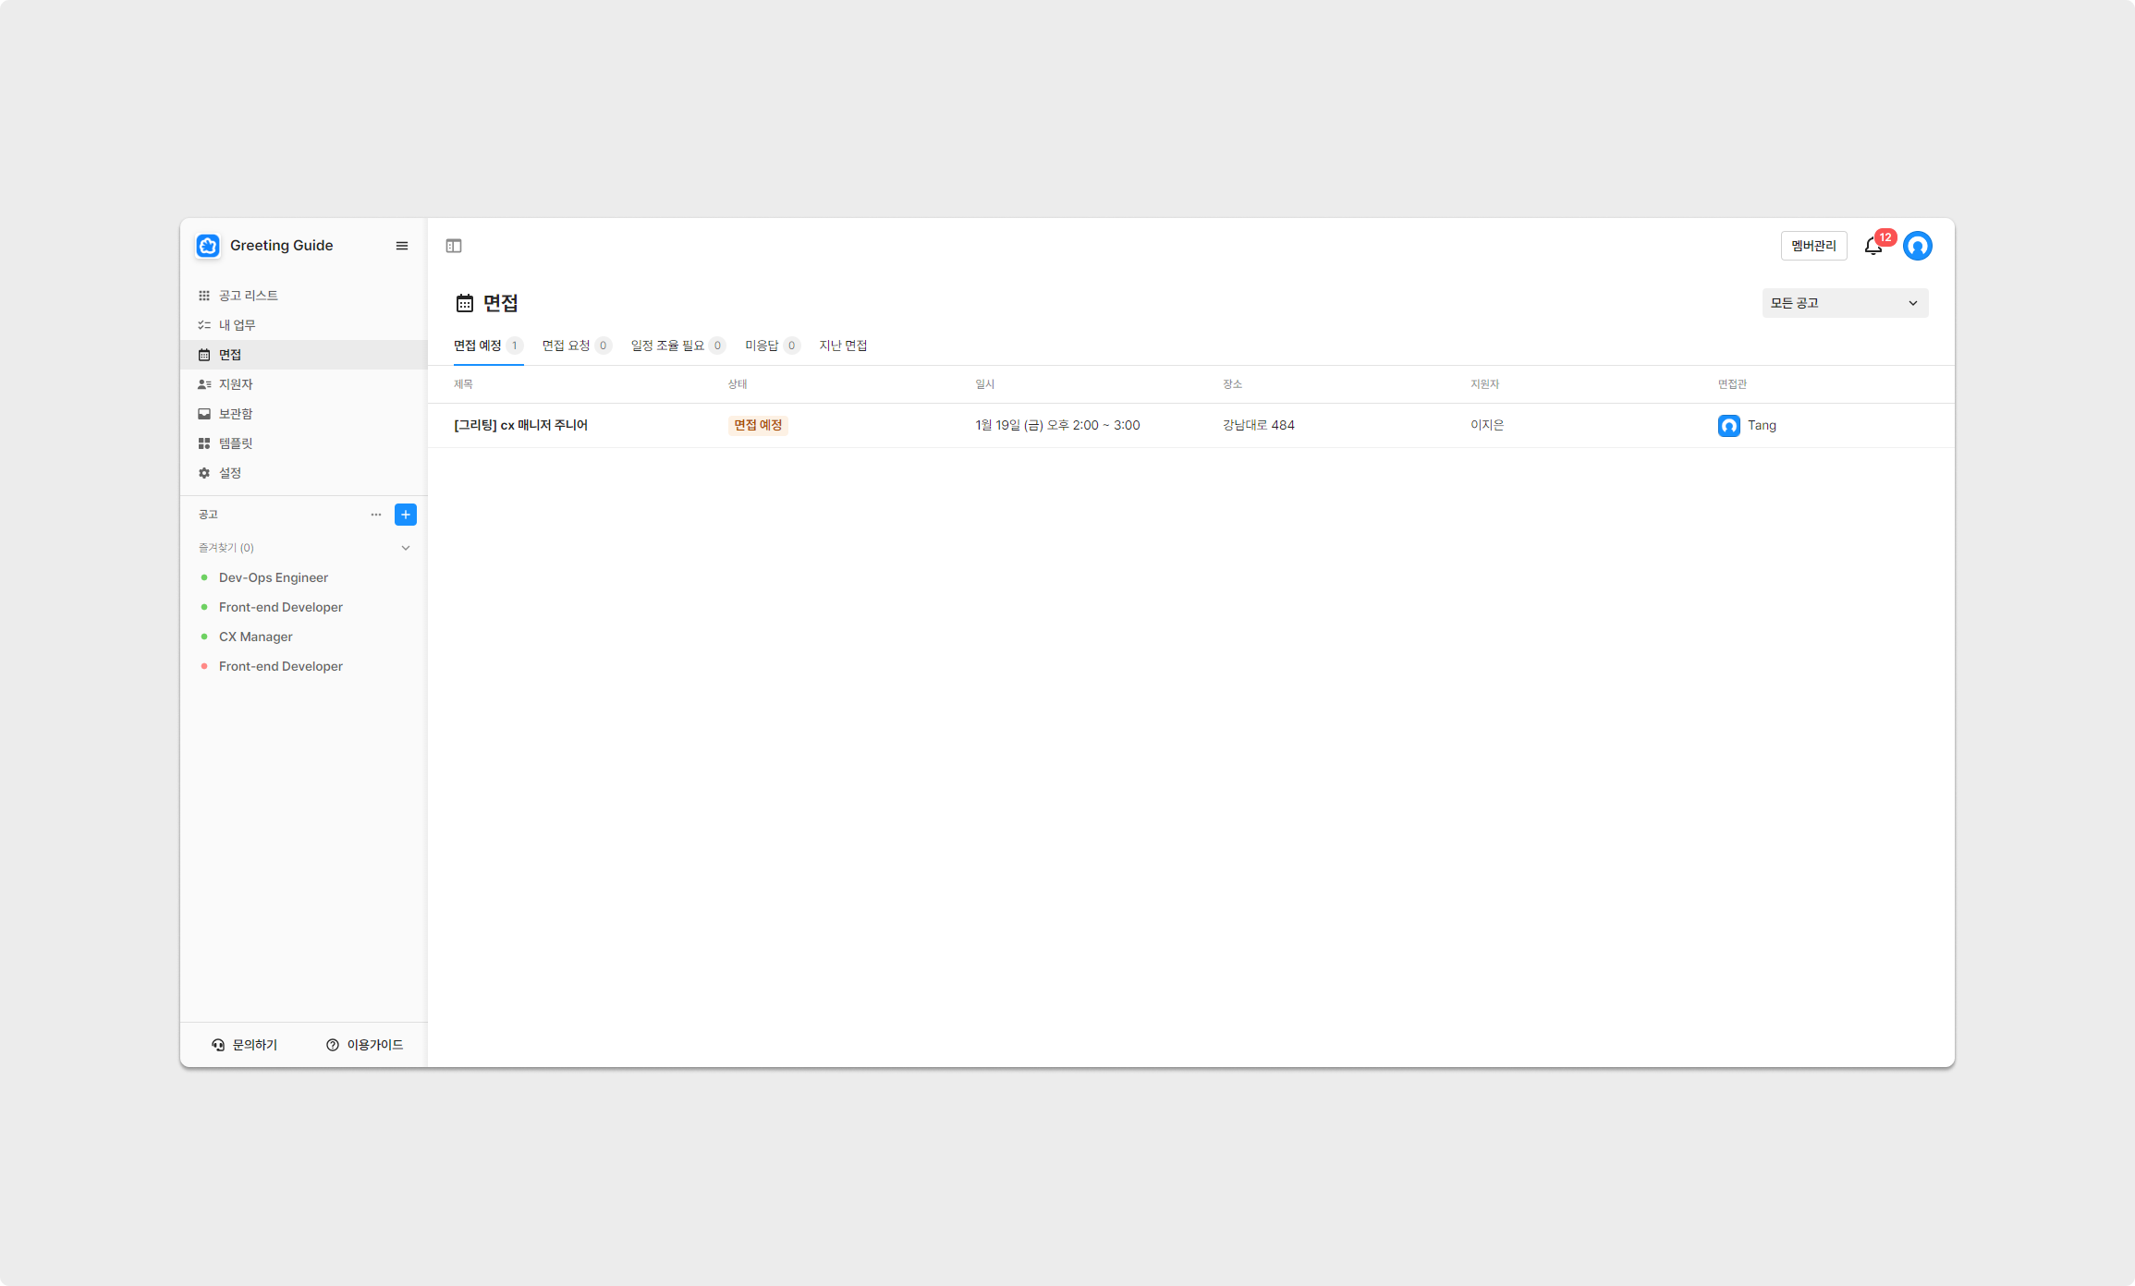This screenshot has height=1286, width=2135.
Task: Click the 문의하기 contact link
Action: click(245, 1045)
